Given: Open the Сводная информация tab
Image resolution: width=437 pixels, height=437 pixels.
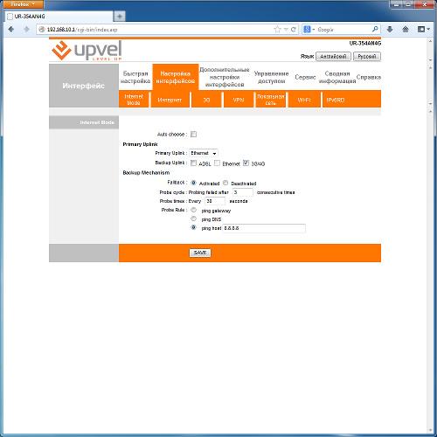Looking at the screenshot, I should pyautogui.click(x=337, y=77).
